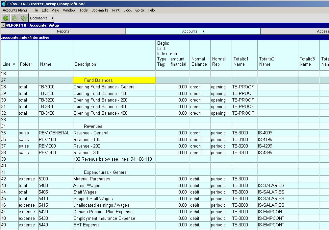Click the application icon in title bar

[x=3, y=3]
